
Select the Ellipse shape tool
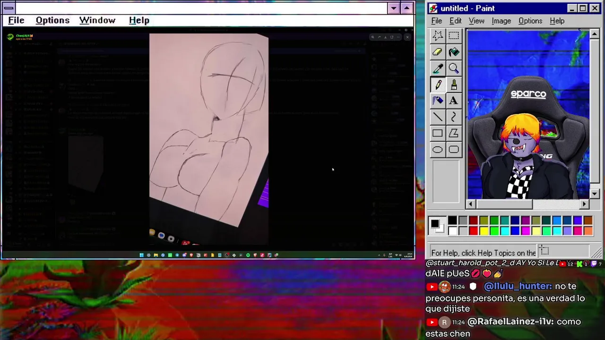438,150
